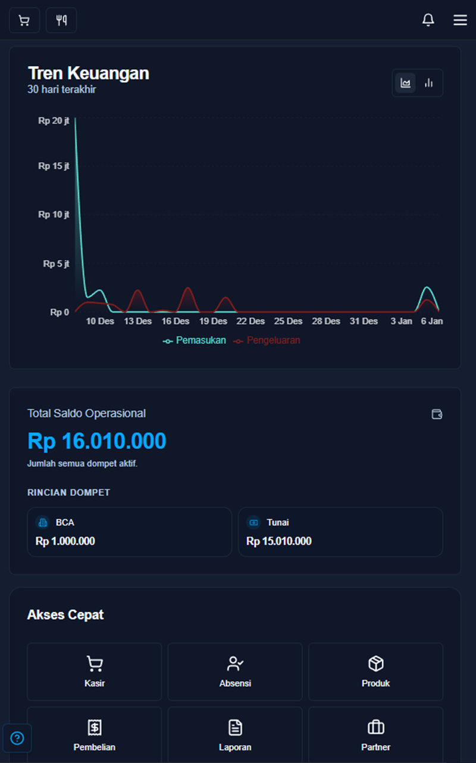Viewport: 476px width, 763px height.
Task: Switch chart to bar view
Action: (x=428, y=83)
